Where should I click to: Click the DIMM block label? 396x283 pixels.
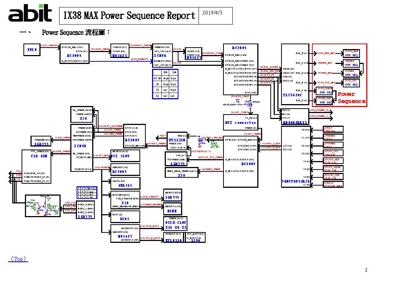(172, 211)
